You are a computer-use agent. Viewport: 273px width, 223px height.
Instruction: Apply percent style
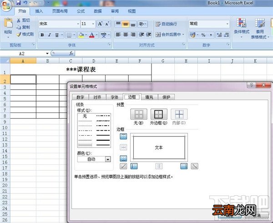point(203,35)
